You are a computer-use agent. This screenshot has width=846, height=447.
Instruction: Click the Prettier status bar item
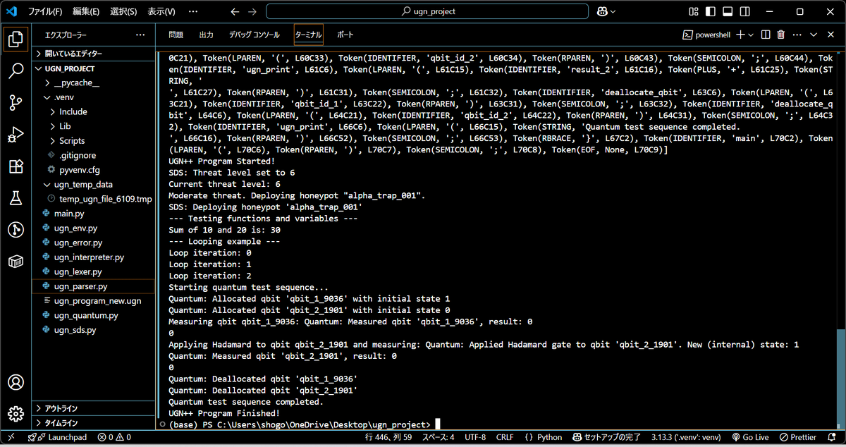pos(797,437)
